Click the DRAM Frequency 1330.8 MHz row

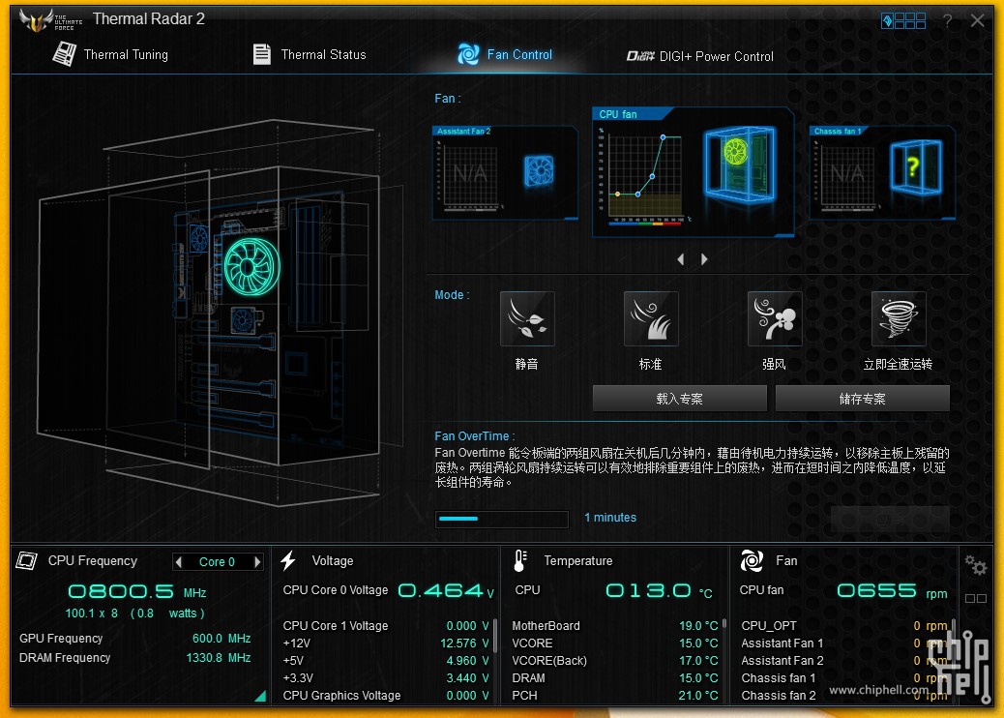pos(135,658)
